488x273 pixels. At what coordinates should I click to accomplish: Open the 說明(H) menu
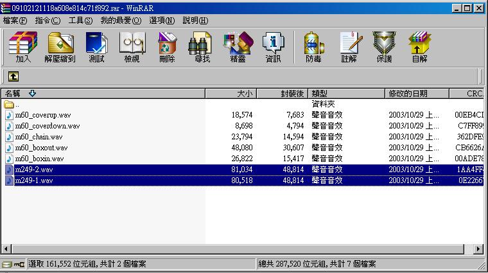(195, 21)
